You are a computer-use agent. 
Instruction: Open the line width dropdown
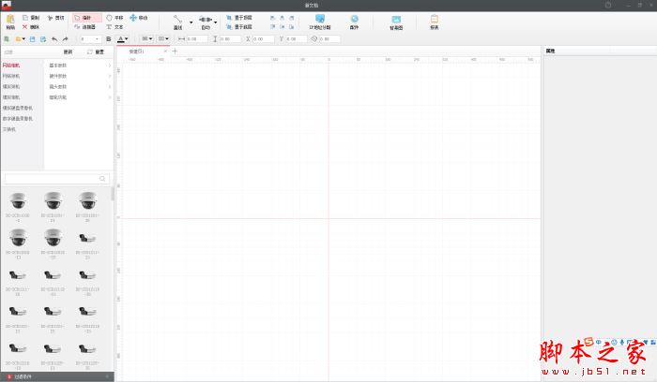pos(163,39)
